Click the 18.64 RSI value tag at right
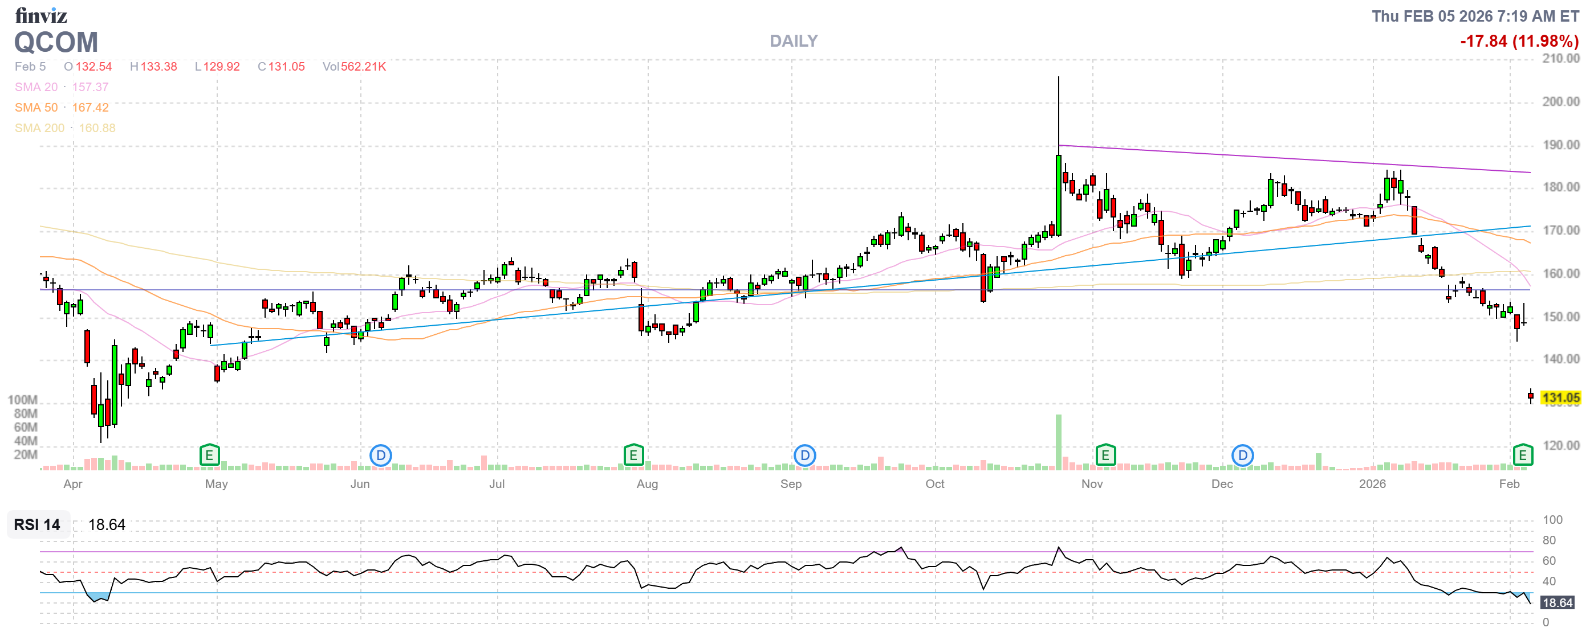 pos(1557,602)
